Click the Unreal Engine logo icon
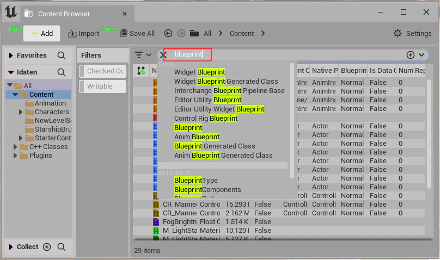Viewport: 440px width, 260px height. pyautogui.click(x=11, y=13)
